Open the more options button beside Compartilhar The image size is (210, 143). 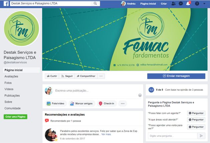point(101,76)
